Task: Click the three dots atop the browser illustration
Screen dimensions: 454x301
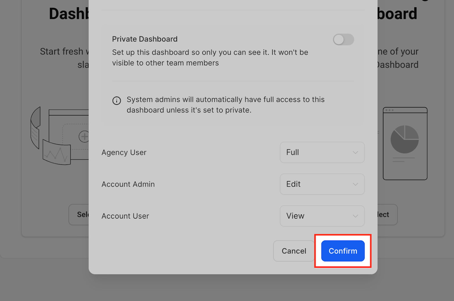Action: 389,110
